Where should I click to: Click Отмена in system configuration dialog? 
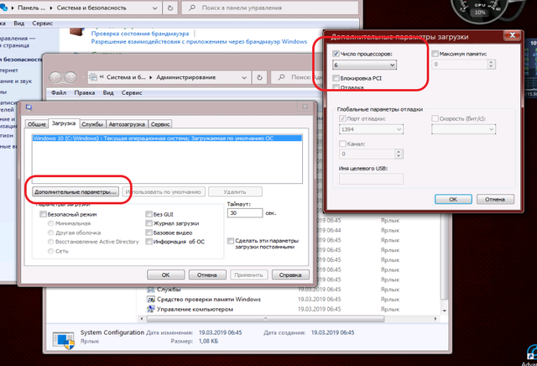pyautogui.click(x=207, y=274)
